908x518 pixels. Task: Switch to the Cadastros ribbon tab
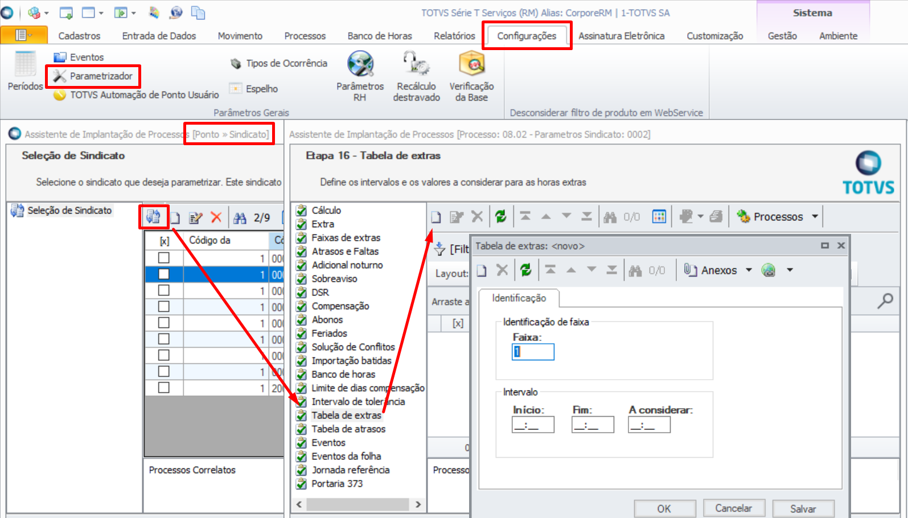[x=79, y=35]
